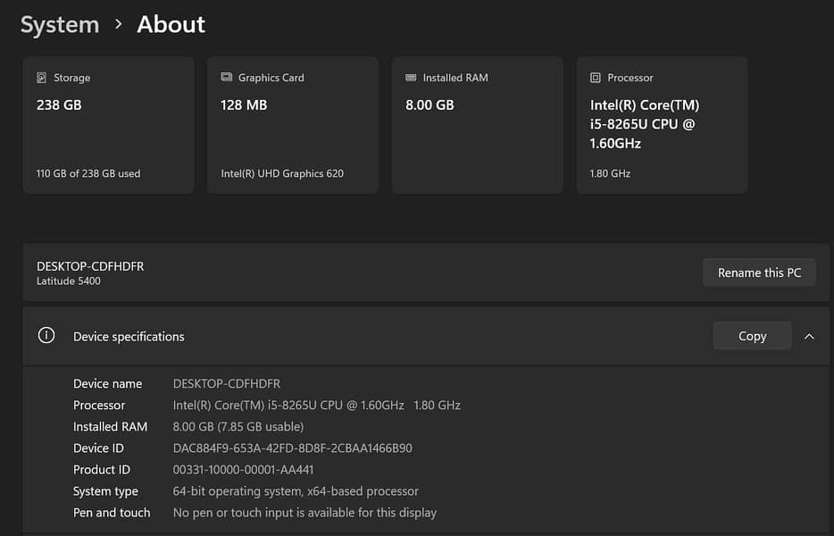Click the About page heading

point(171,25)
